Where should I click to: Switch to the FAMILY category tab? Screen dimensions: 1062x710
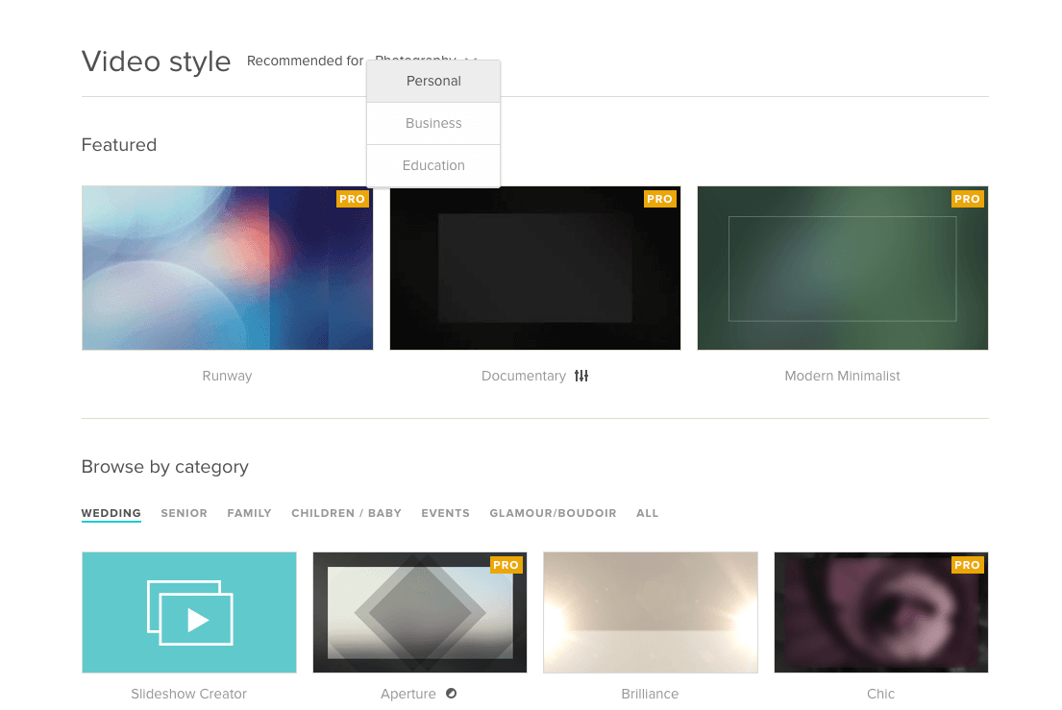249,513
